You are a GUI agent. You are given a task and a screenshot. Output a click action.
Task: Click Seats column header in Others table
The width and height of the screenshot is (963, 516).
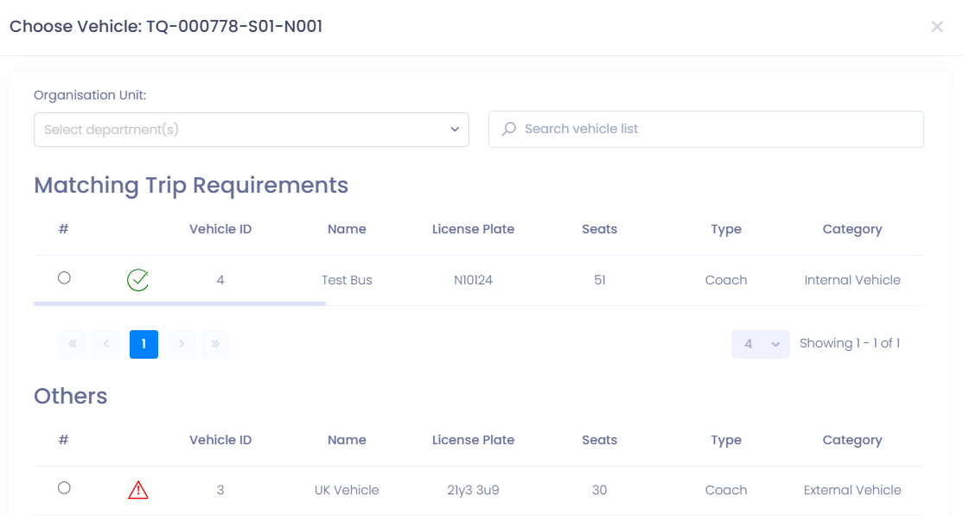pos(599,440)
